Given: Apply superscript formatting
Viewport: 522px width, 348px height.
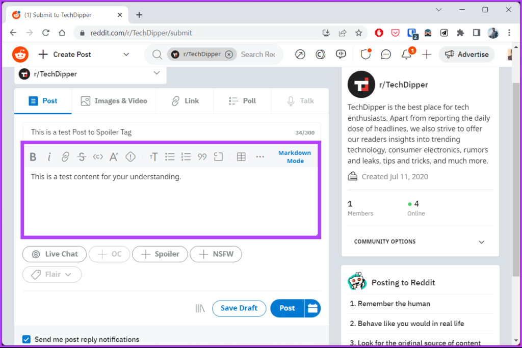Looking at the screenshot, I should [x=114, y=157].
